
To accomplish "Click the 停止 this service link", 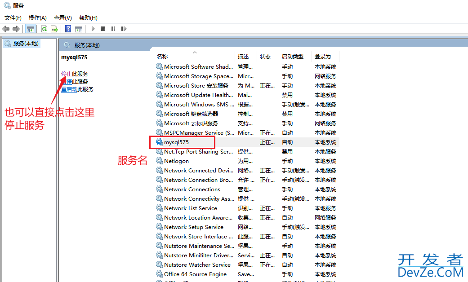I will click(x=66, y=74).
